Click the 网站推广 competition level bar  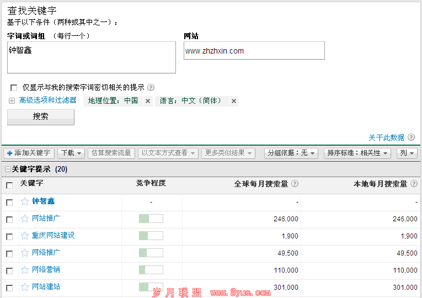(151, 219)
